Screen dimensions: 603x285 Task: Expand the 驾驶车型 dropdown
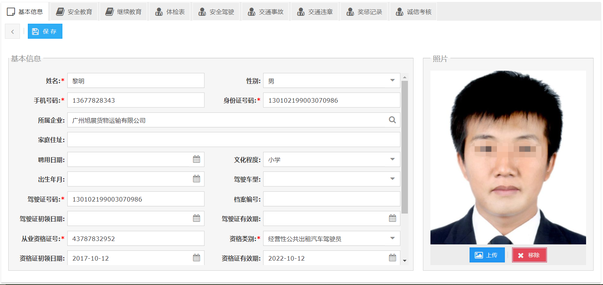(x=392, y=179)
